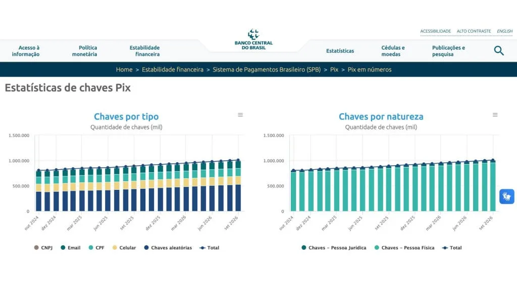Go to Home breadcrumb
Viewport: 517px width, 290px height.
pos(124,69)
